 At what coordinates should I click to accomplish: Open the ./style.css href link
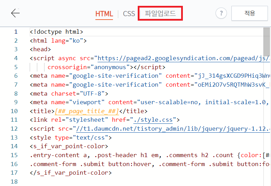click(x=153, y=120)
